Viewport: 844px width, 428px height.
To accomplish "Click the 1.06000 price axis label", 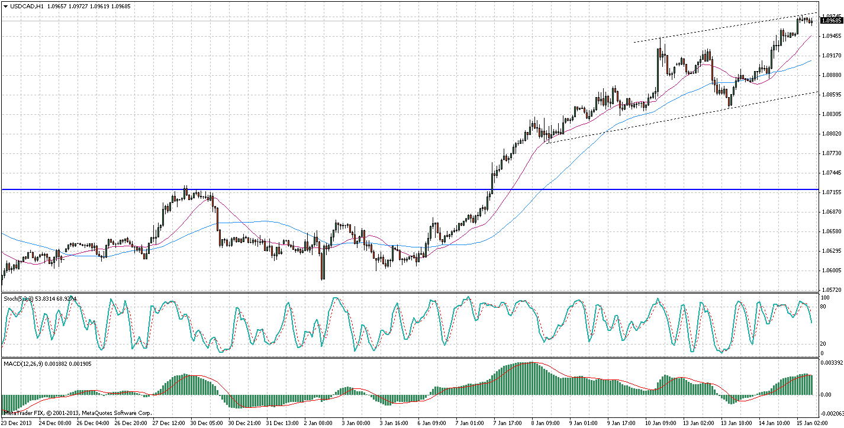I will (832, 271).
